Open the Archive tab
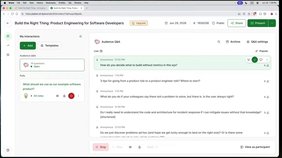The width and height of the screenshot is (282, 158). 233,42
